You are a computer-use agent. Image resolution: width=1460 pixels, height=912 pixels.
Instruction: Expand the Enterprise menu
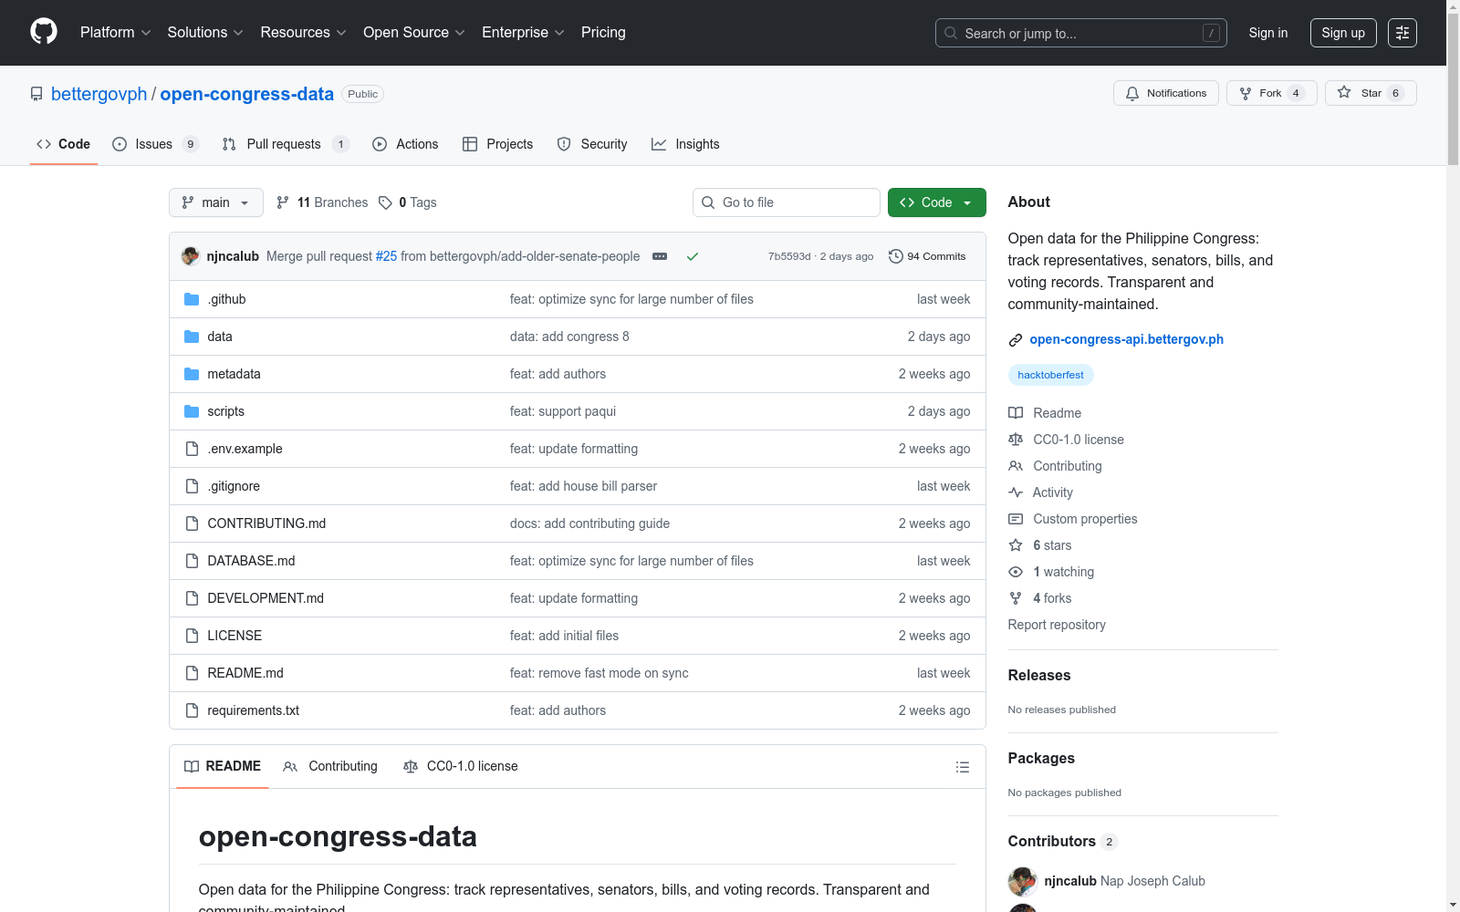point(523,33)
